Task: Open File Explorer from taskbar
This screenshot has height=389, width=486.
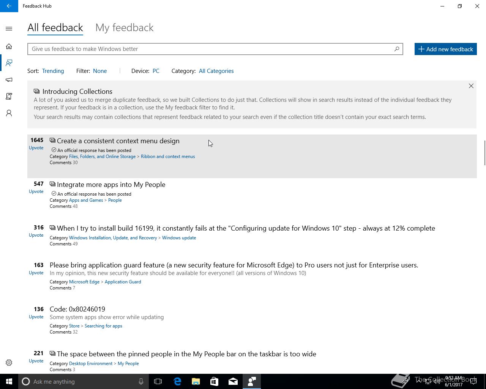Action: pyautogui.click(x=196, y=381)
